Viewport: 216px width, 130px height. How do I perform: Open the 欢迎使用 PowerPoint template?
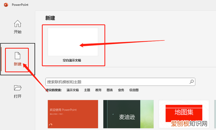73,114
